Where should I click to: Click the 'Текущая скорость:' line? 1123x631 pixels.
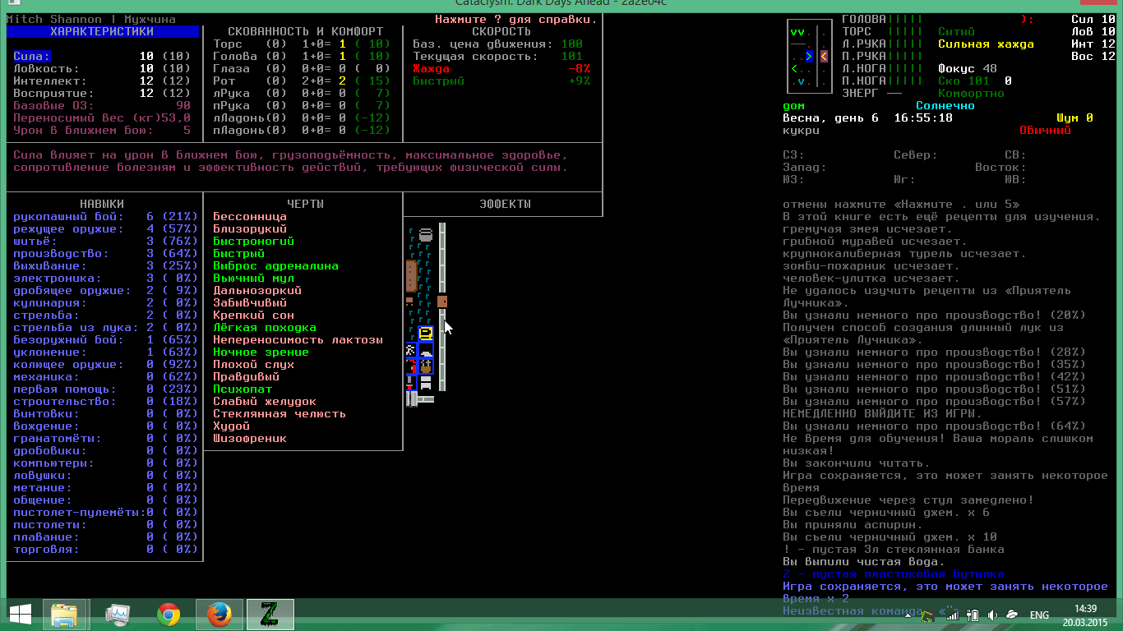pyautogui.click(x=497, y=57)
